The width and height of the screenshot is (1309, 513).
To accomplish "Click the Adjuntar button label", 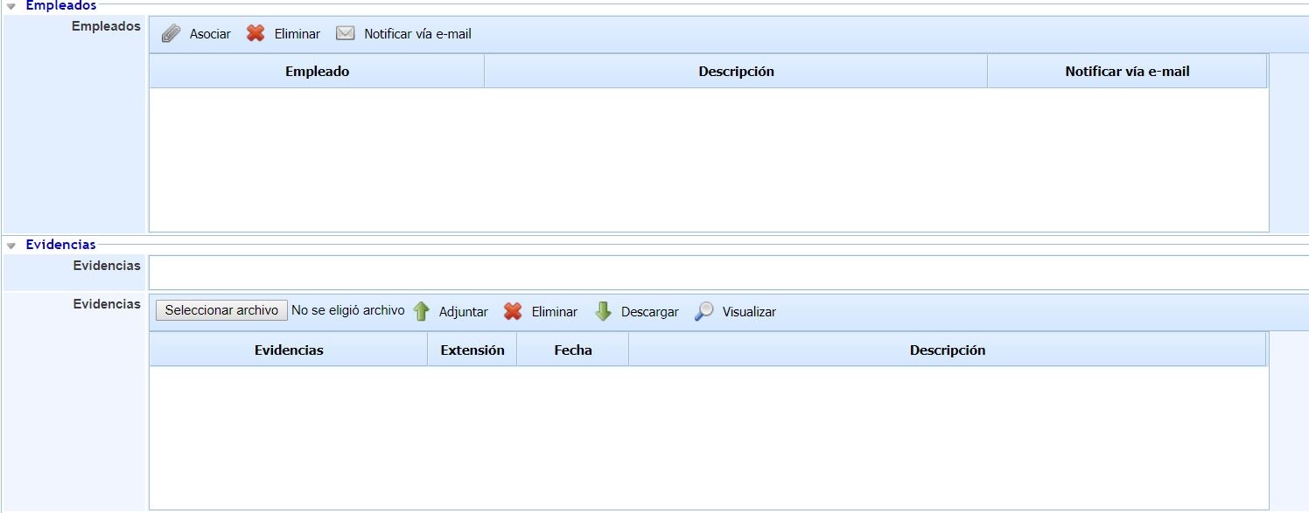I will 463,311.
